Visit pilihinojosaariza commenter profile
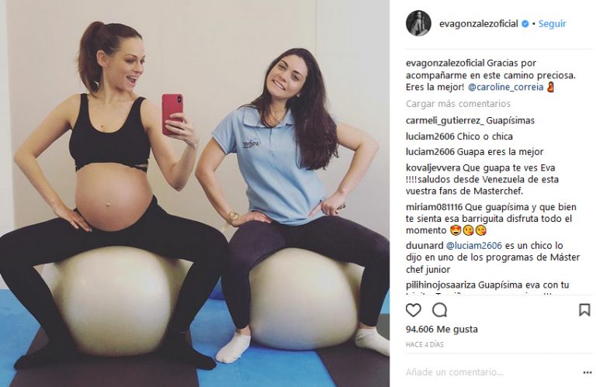Viewport: 596px width, 387px height. [x=441, y=285]
